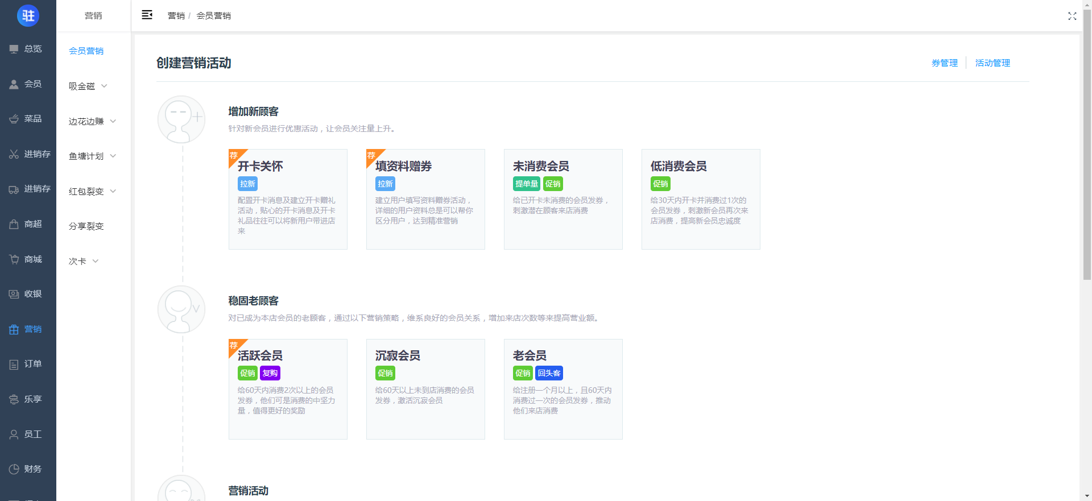Click the 稳固老顾客 section title
The height and width of the screenshot is (501, 1092).
click(x=254, y=301)
